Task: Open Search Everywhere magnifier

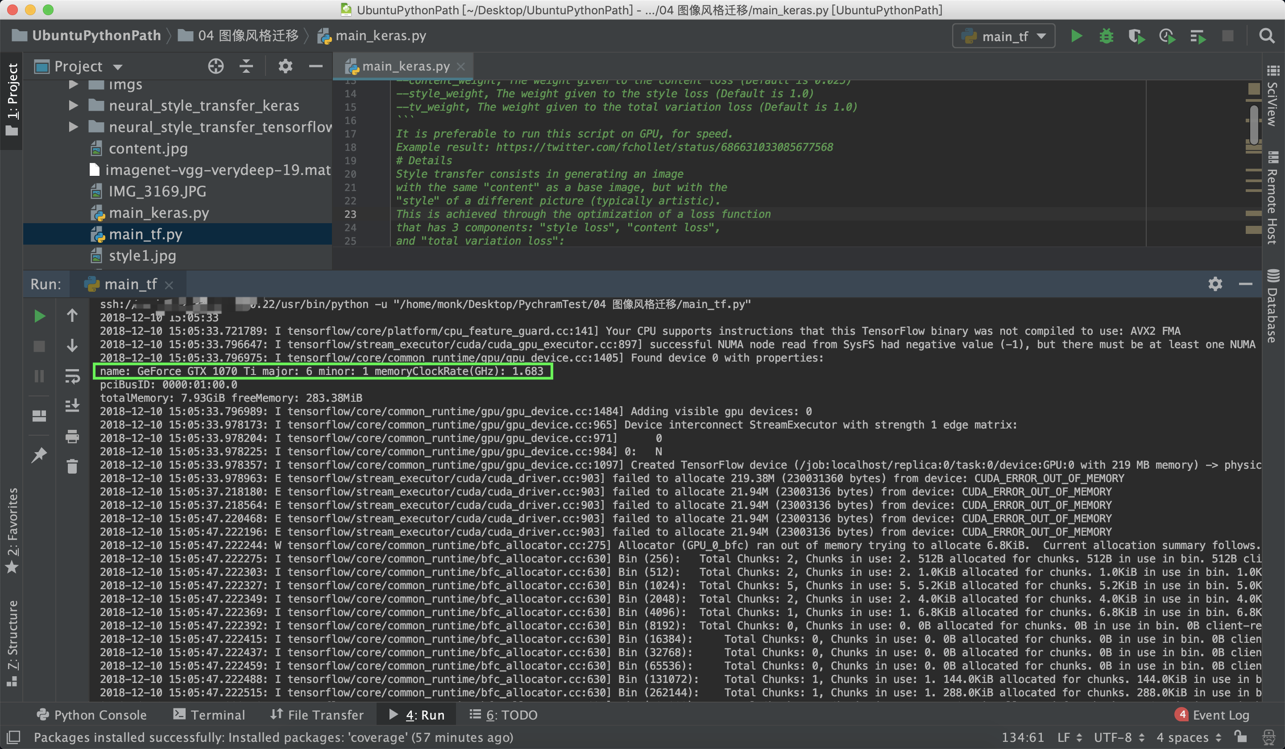Action: point(1267,36)
